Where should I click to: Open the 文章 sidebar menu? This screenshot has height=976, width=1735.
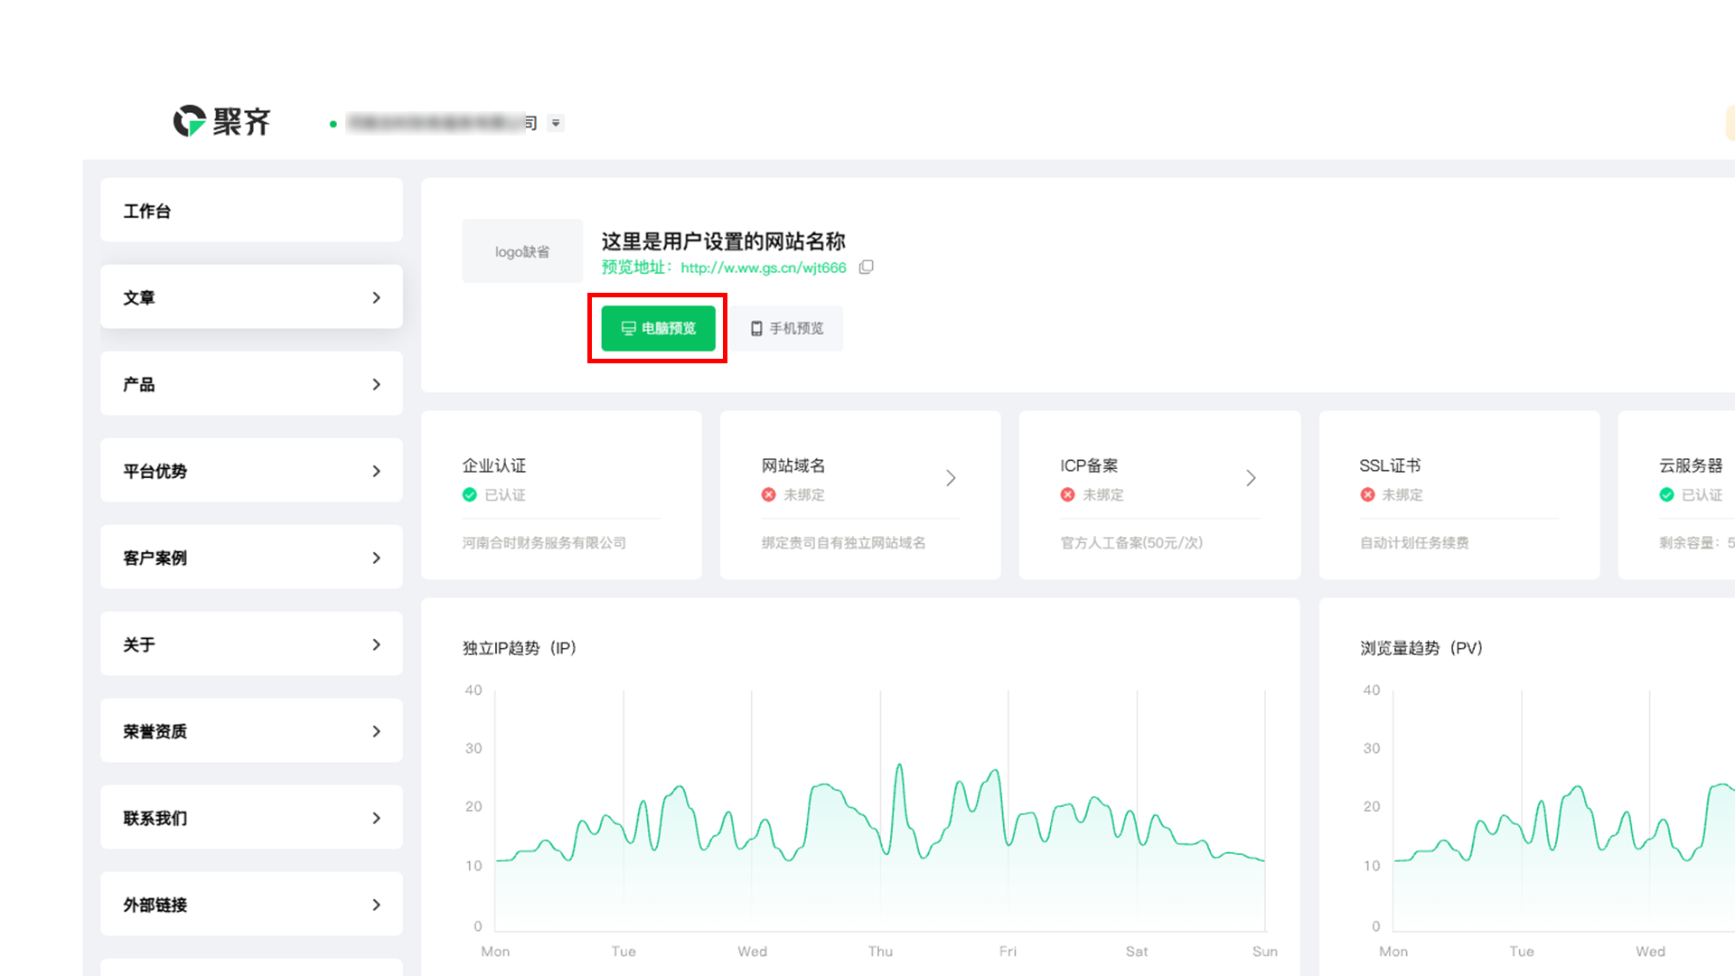click(251, 297)
